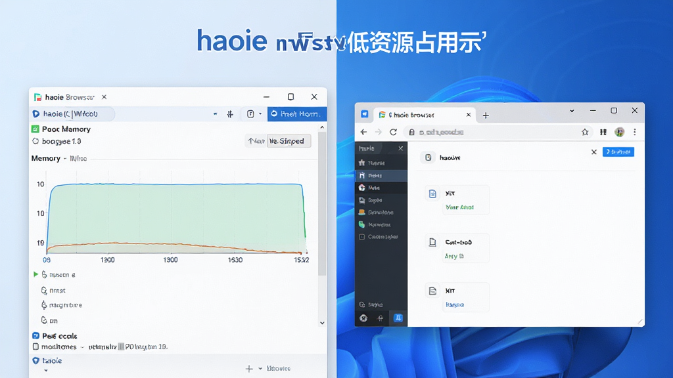Open the tab search chevron in the right browser
Image resolution: width=673 pixels, height=378 pixels.
click(x=572, y=110)
